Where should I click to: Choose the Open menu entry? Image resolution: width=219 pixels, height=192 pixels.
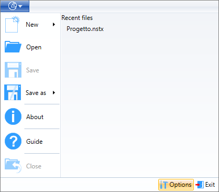(30, 47)
